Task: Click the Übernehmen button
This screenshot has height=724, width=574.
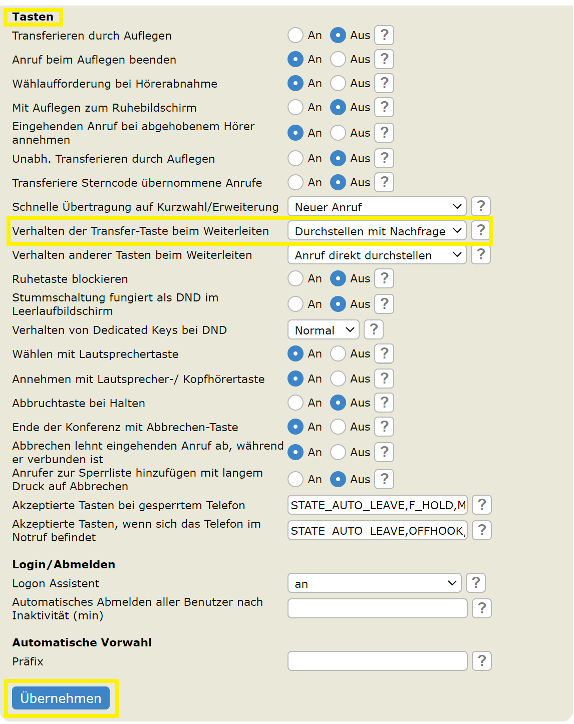Action: click(61, 698)
